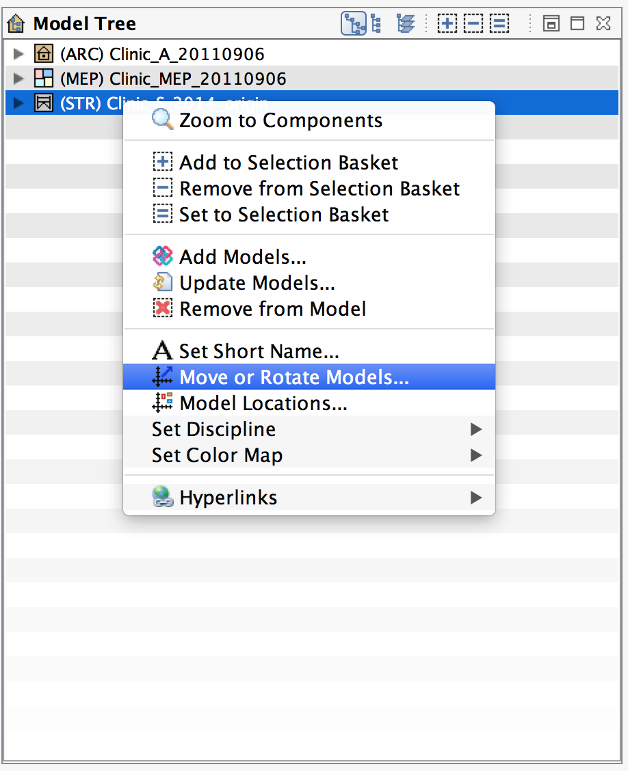Click the MEP model grid icon

click(x=43, y=78)
